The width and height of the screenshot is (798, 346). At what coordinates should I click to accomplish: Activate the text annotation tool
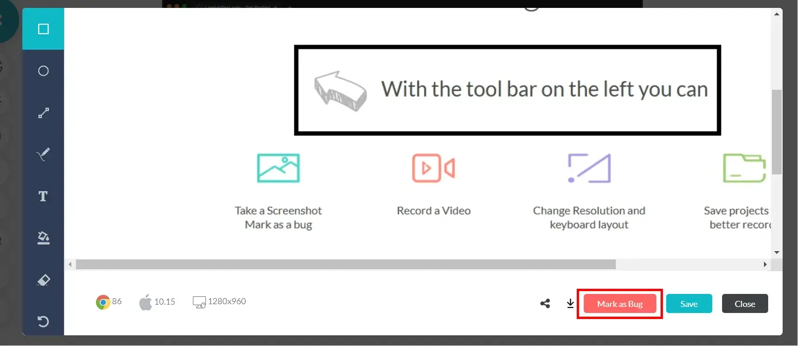coord(43,196)
